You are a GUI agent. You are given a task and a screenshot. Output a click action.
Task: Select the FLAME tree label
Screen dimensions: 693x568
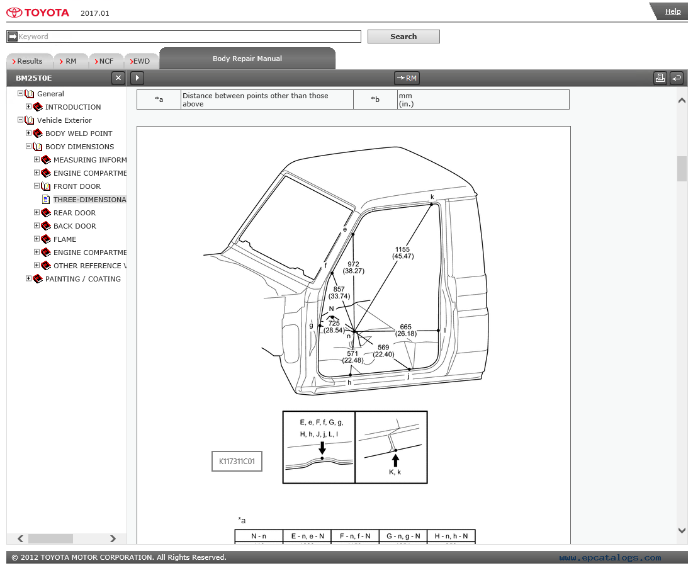65,239
